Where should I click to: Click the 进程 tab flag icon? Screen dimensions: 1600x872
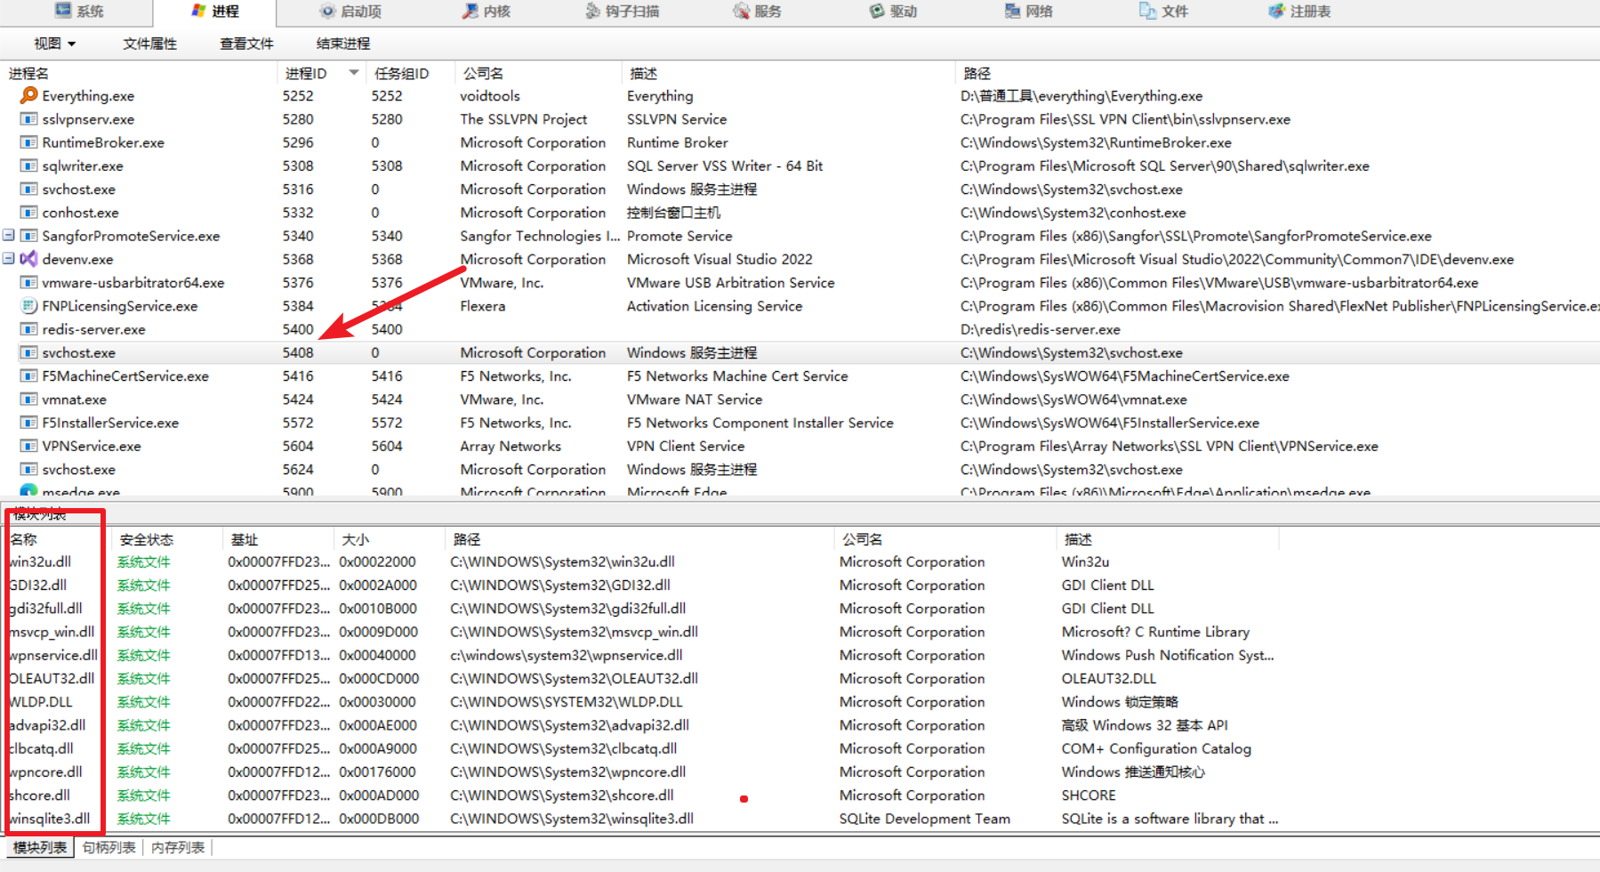pos(198,11)
